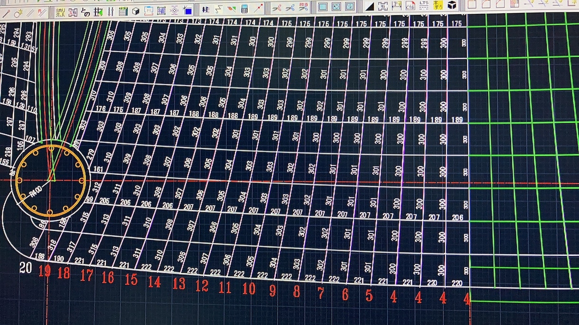Click the white column number 20

click(26, 268)
